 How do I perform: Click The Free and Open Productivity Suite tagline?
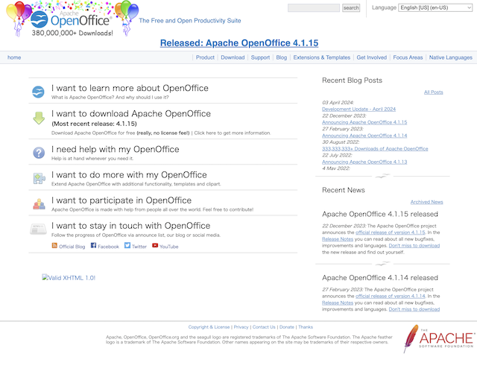pyautogui.click(x=190, y=21)
